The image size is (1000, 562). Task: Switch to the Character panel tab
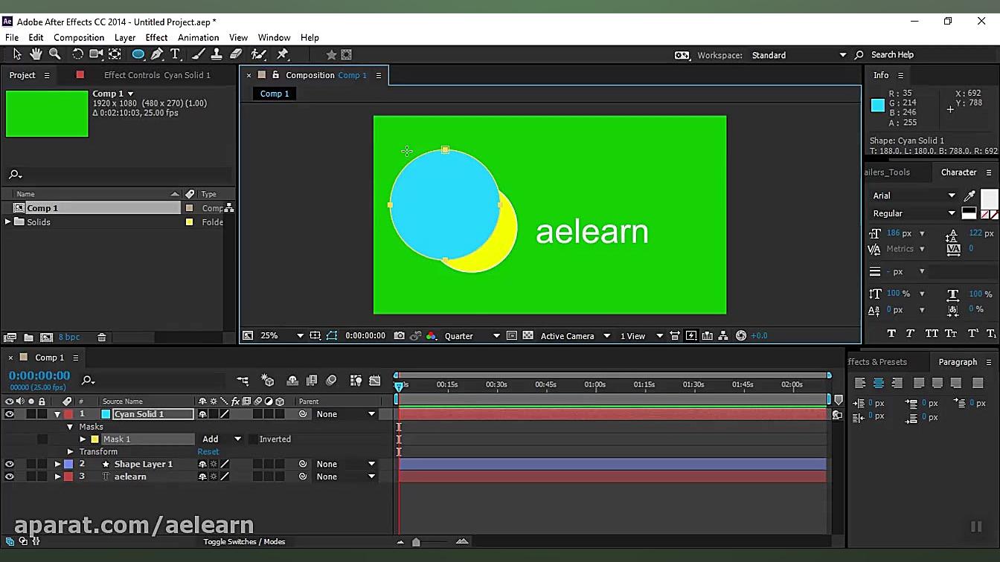[958, 172]
